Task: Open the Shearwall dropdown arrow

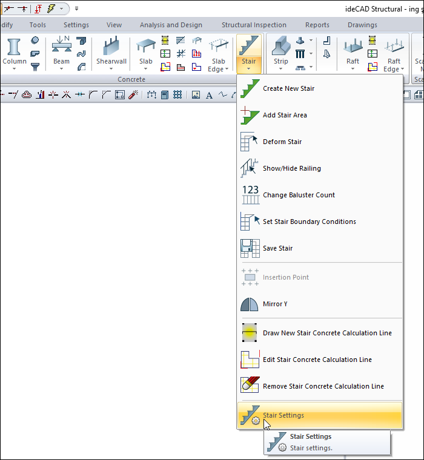Action: (x=111, y=69)
